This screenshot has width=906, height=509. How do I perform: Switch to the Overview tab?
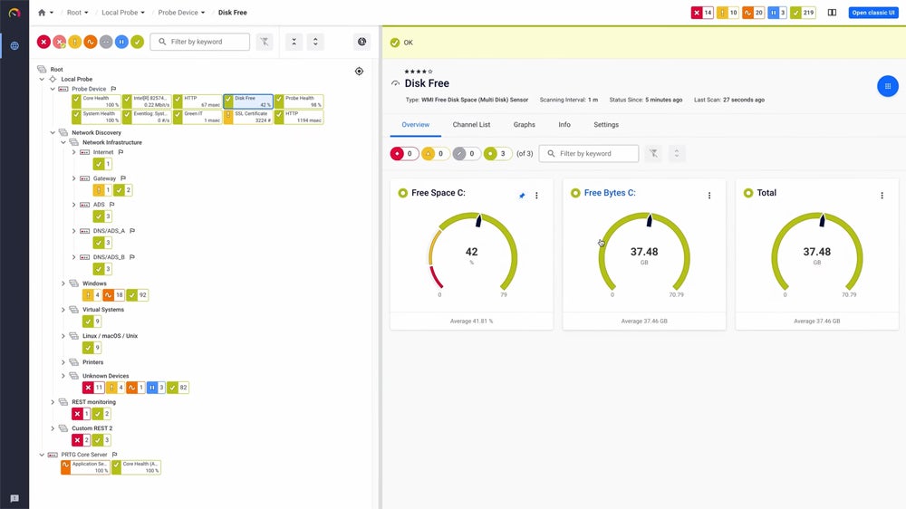pos(416,125)
